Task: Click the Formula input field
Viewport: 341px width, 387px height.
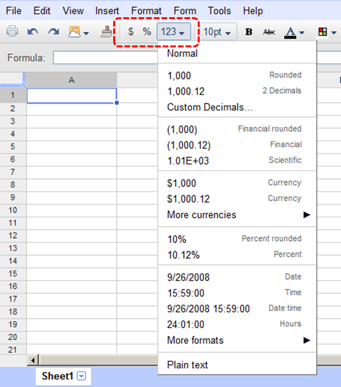Action: click(106, 58)
